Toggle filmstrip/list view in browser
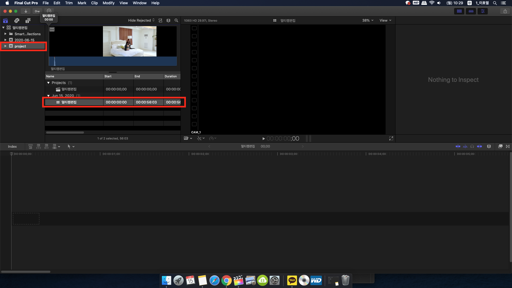 (160, 21)
